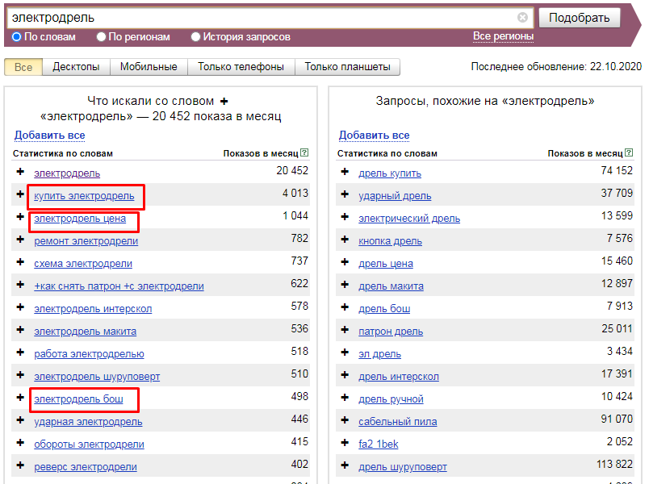Open the 'Все регионы' region selector
The height and width of the screenshot is (484, 649).
pyautogui.click(x=503, y=36)
